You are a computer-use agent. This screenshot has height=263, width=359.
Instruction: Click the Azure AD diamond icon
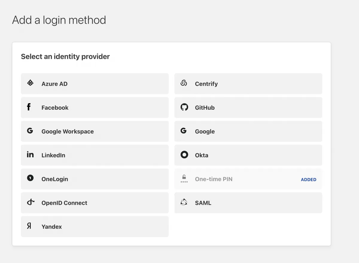[30, 83]
